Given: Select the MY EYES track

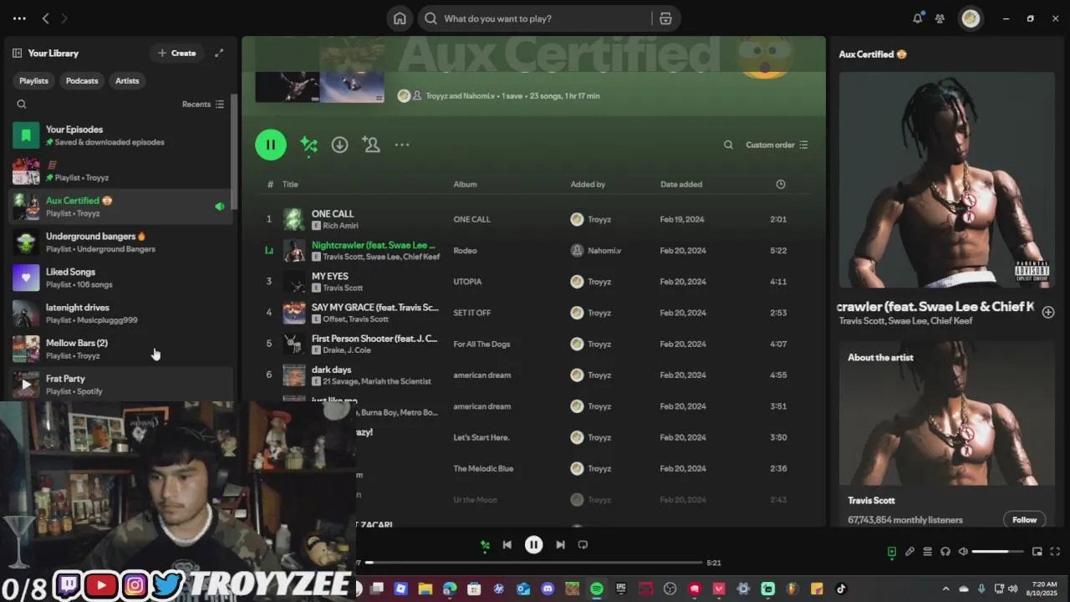Looking at the screenshot, I should (x=329, y=276).
